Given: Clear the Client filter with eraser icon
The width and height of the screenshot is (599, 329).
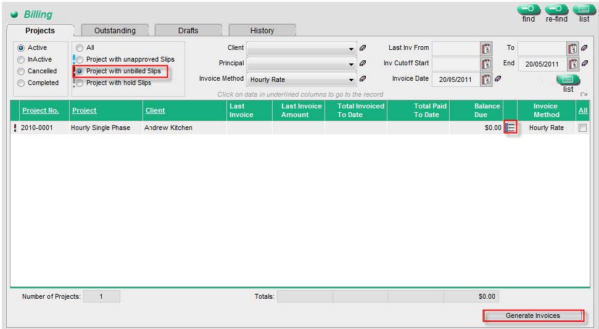Looking at the screenshot, I should (363, 48).
